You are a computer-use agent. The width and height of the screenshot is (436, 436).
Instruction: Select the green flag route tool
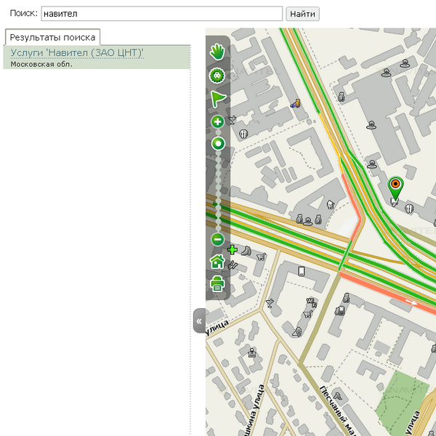218,99
